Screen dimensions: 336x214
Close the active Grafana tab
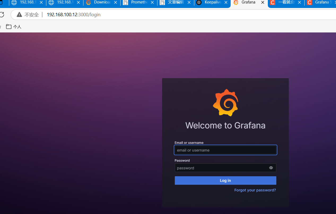tap(263, 2)
